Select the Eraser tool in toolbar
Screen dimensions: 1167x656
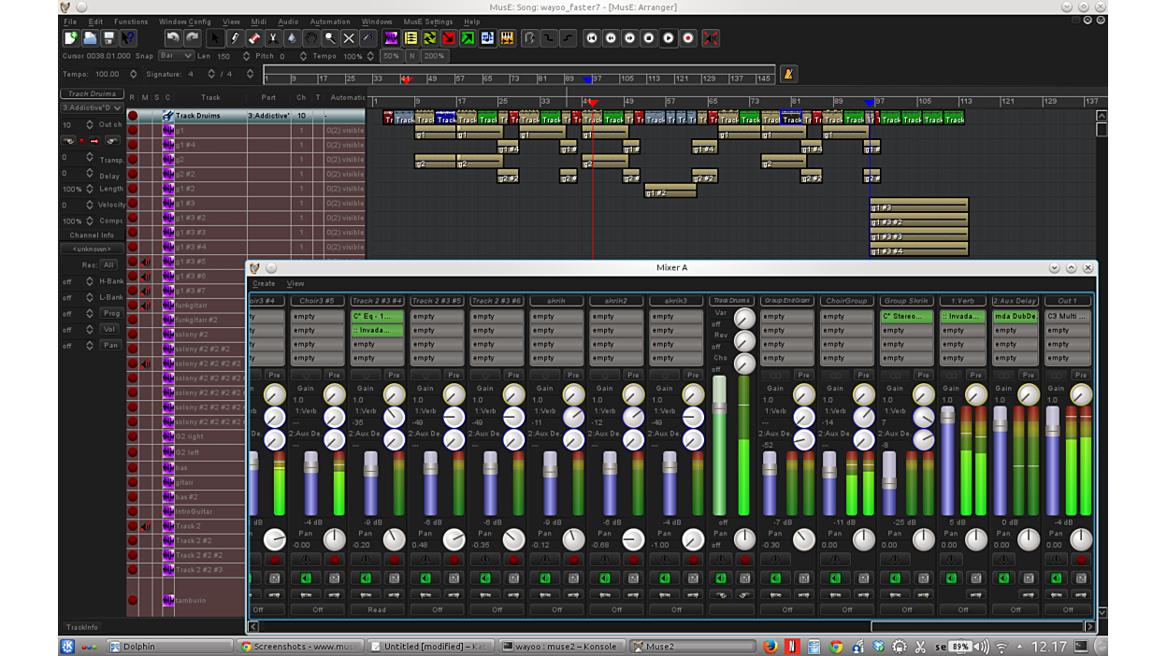pyautogui.click(x=253, y=38)
